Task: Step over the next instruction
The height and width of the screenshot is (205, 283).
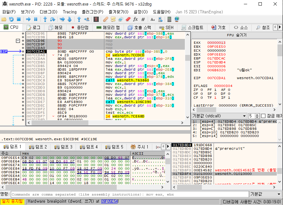Action: click(x=52, y=19)
